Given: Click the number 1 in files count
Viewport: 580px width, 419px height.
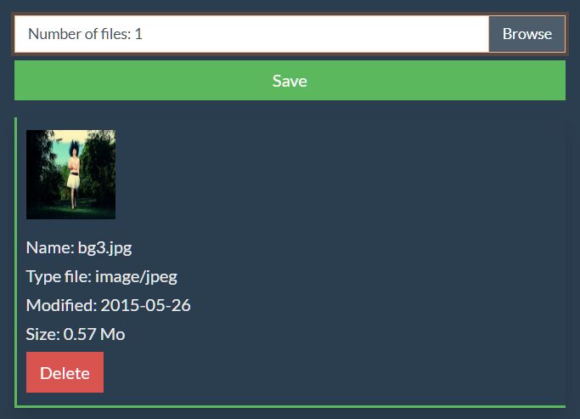Looking at the screenshot, I should pos(138,34).
